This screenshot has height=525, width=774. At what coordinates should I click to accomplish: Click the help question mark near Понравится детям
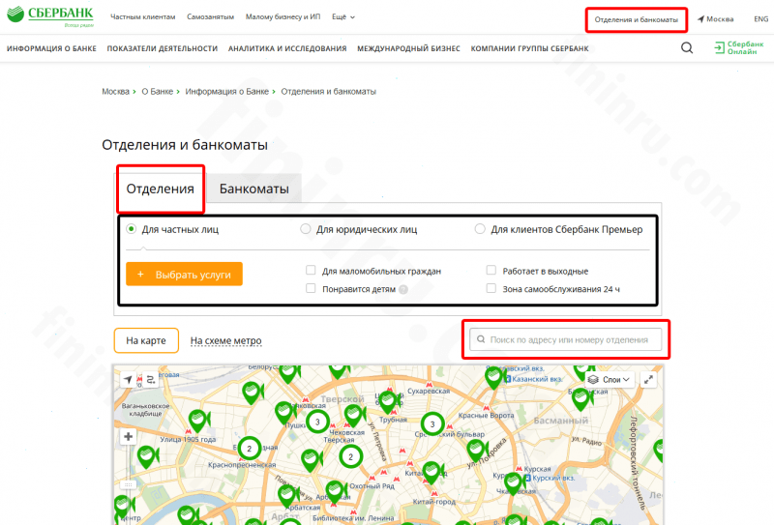pos(403,290)
